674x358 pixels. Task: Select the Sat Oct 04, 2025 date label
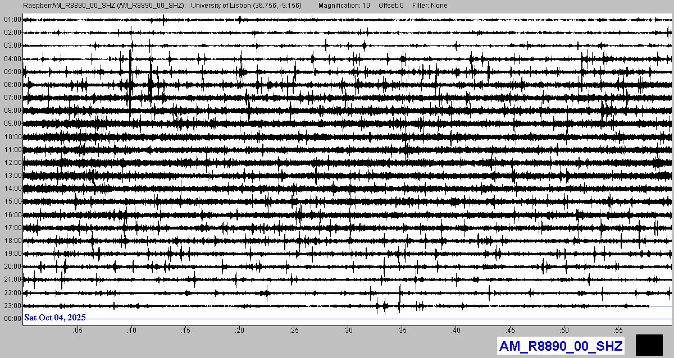click(x=54, y=318)
